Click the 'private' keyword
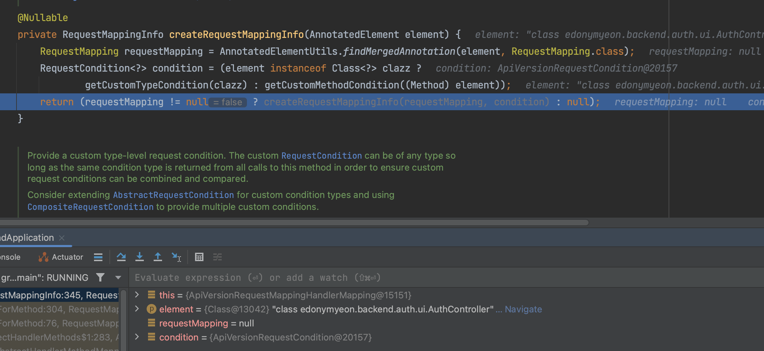This screenshot has width=764, height=351. coord(37,34)
